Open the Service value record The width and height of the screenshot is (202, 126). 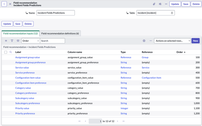tap(22, 68)
